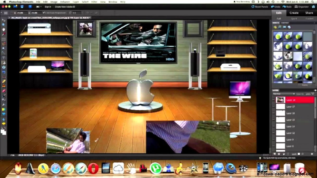The width and height of the screenshot is (317, 178).
Task: Open workspace layout dropdown near Sign In
Action: [39, 7]
